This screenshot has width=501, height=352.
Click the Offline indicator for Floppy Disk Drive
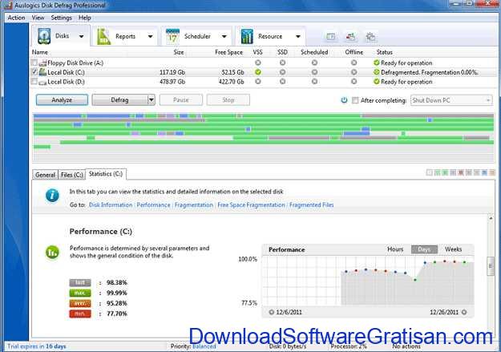click(x=354, y=63)
